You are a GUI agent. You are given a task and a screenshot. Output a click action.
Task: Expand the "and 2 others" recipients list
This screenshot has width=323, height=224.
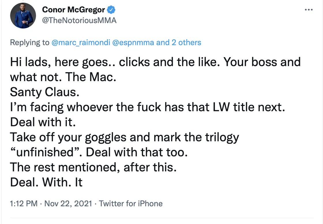(x=179, y=43)
